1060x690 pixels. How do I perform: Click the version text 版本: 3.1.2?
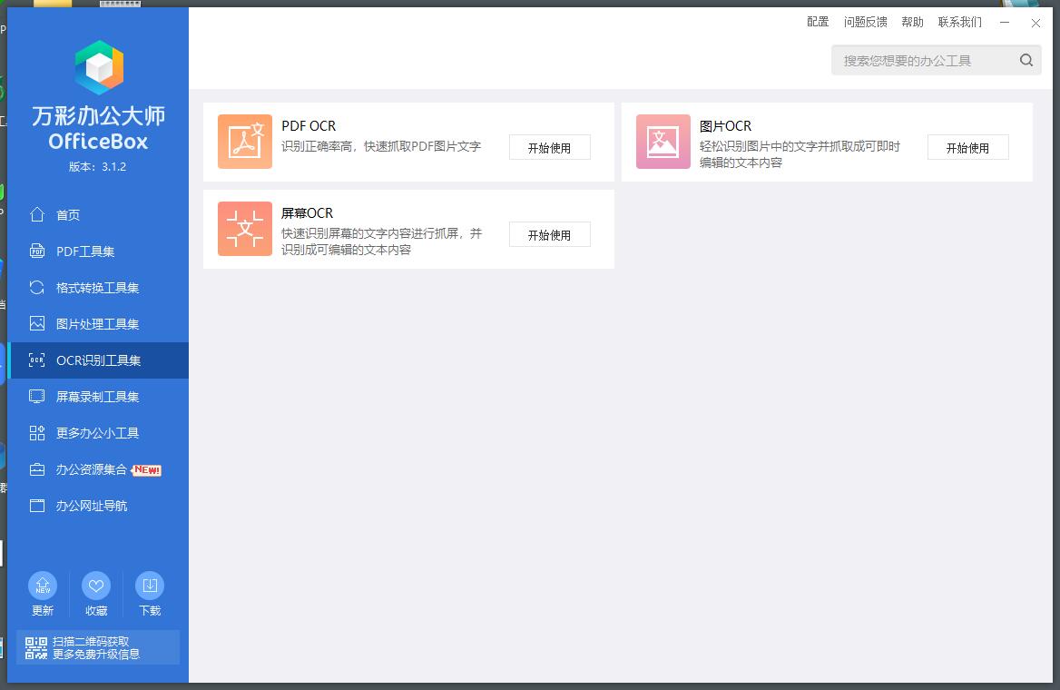(97, 166)
